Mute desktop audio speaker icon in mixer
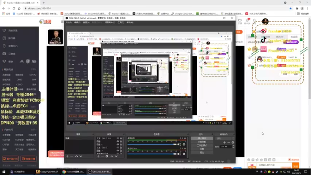This screenshot has width=311, height=175. [x=179, y=144]
